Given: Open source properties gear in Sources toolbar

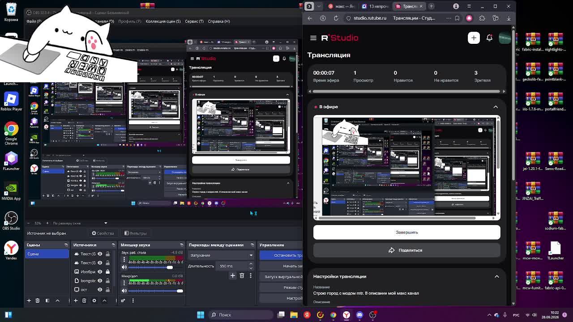Looking at the screenshot, I should click(x=94, y=301).
